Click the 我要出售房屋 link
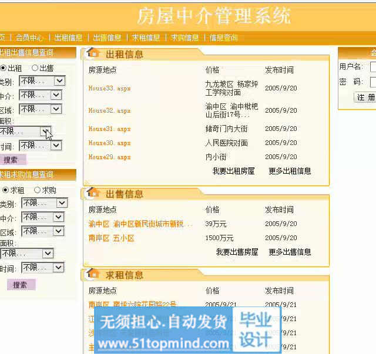376x354 pixels. 237,252
